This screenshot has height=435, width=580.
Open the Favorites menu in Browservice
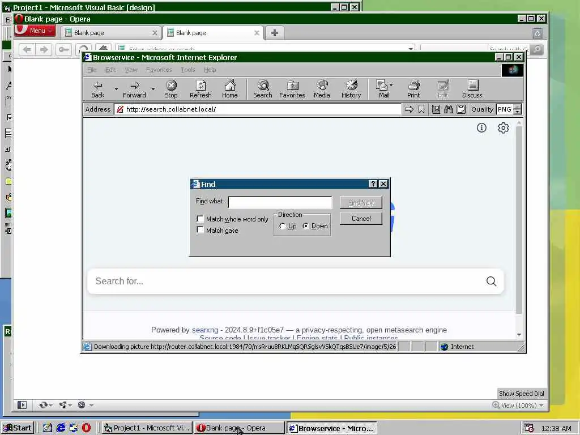pos(159,70)
